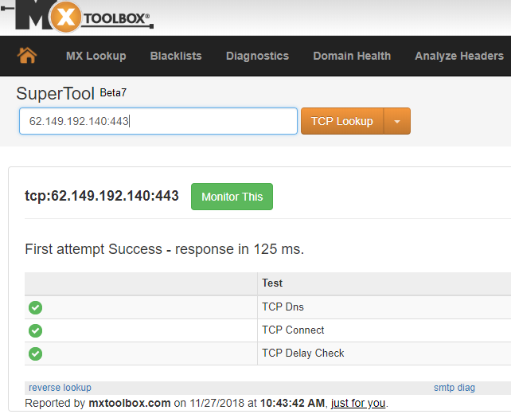Open the MX Lookup menu item
The image size is (511, 414).
[96, 56]
